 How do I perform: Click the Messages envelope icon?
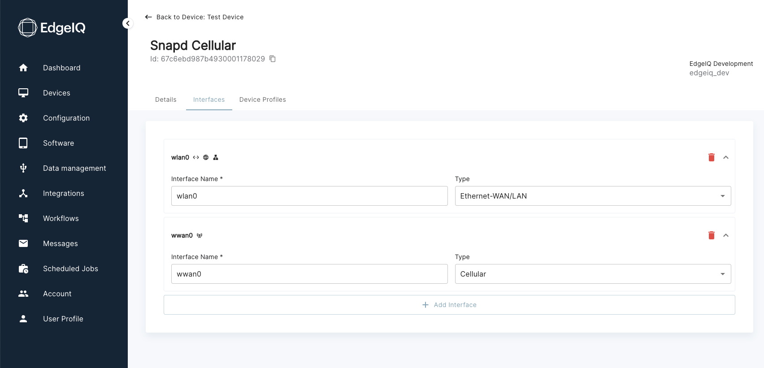(x=23, y=243)
